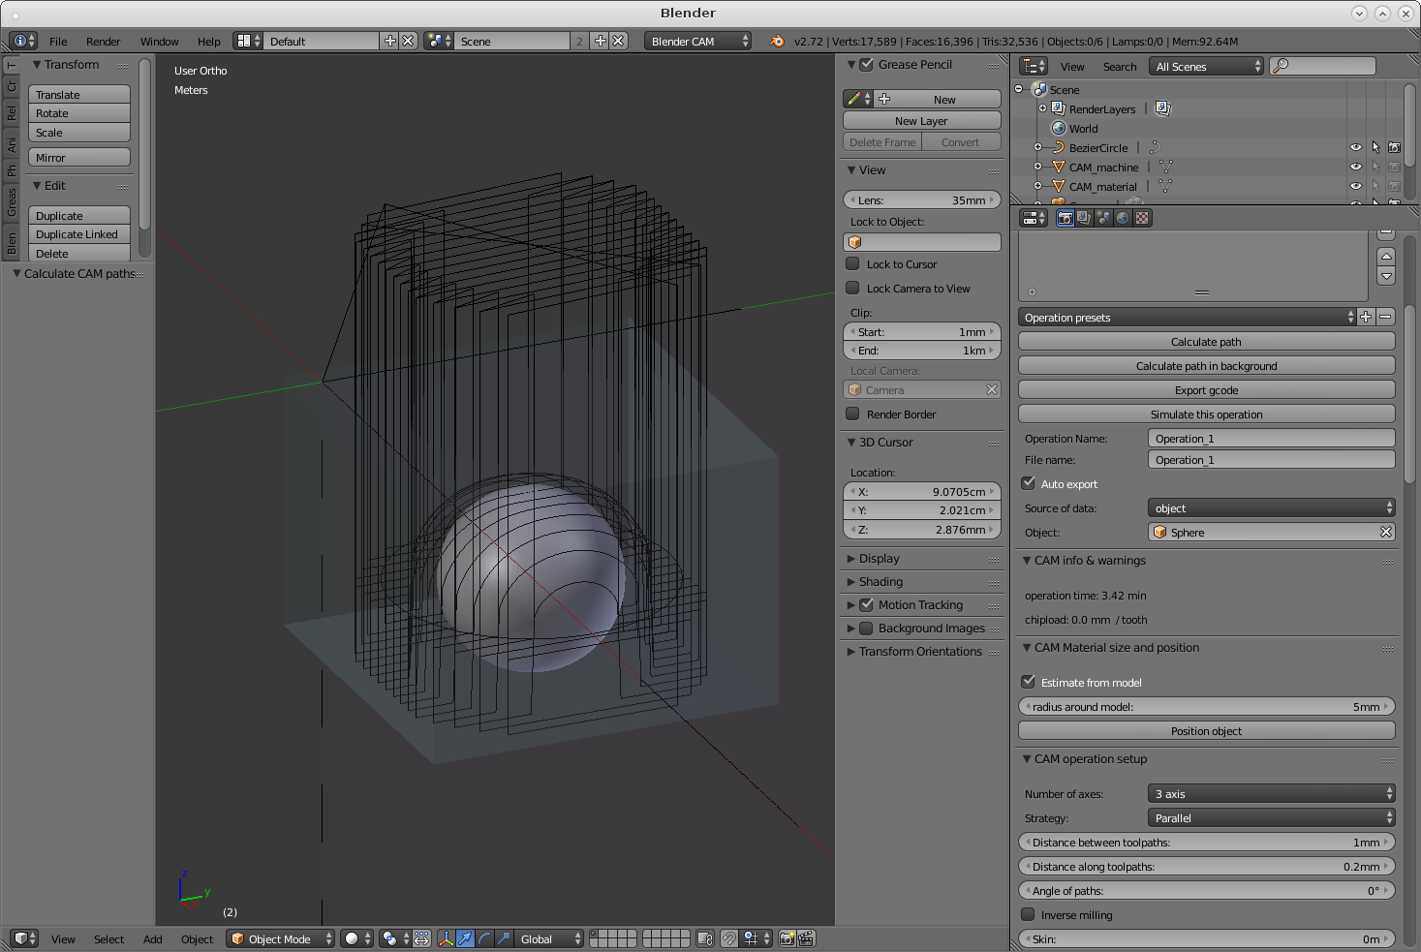Open the Render menu
1421x952 pixels.
103,42
